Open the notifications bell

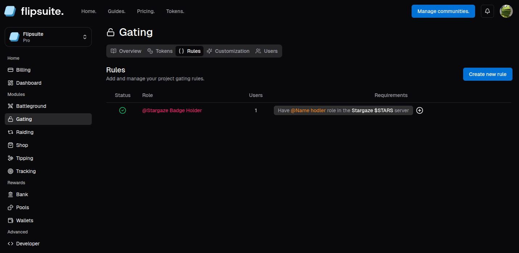(x=487, y=11)
